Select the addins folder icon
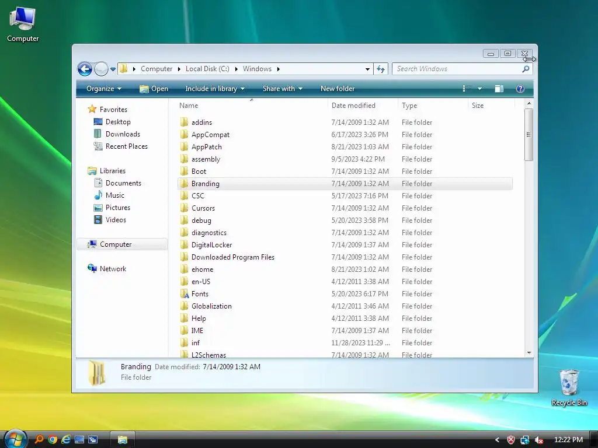 pyautogui.click(x=184, y=122)
